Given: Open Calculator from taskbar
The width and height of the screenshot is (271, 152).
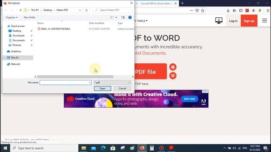Looking at the screenshot, I should pyautogui.click(x=152, y=148).
